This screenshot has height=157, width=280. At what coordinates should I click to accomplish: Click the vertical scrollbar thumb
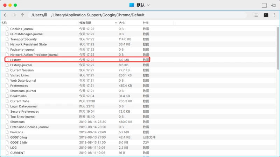pos(278,48)
